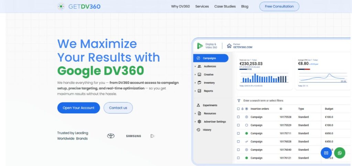Expand the Advertiser Settings sidebar arrow

tap(195, 122)
